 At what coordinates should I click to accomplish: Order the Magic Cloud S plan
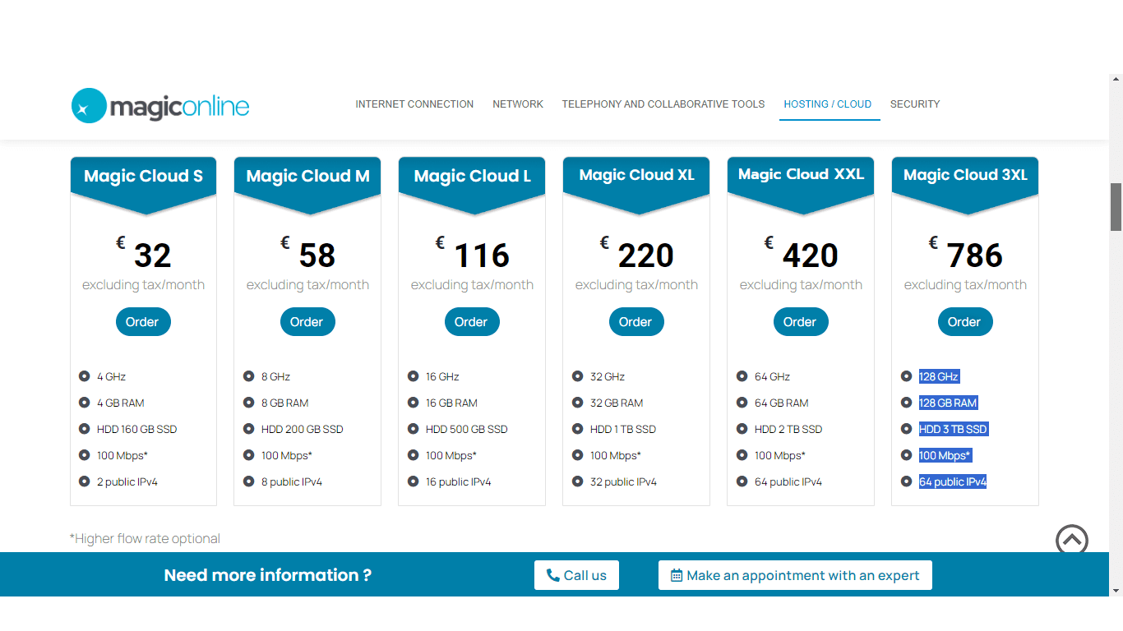142,322
